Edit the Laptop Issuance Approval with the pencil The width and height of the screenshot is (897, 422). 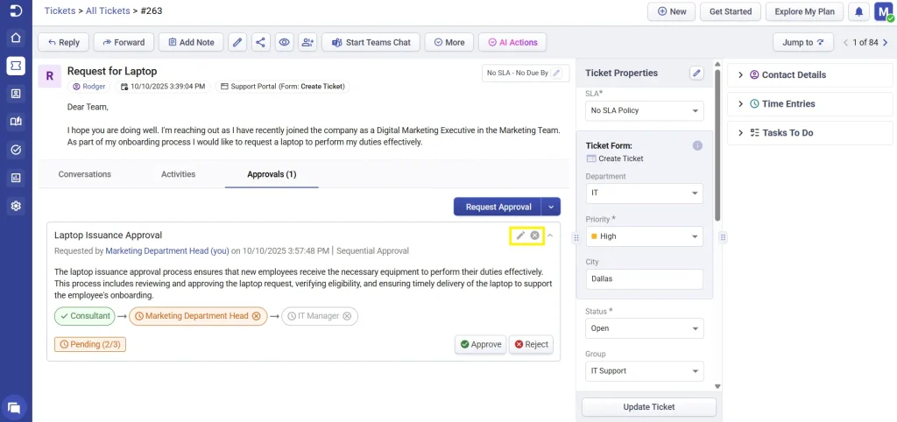click(x=520, y=236)
